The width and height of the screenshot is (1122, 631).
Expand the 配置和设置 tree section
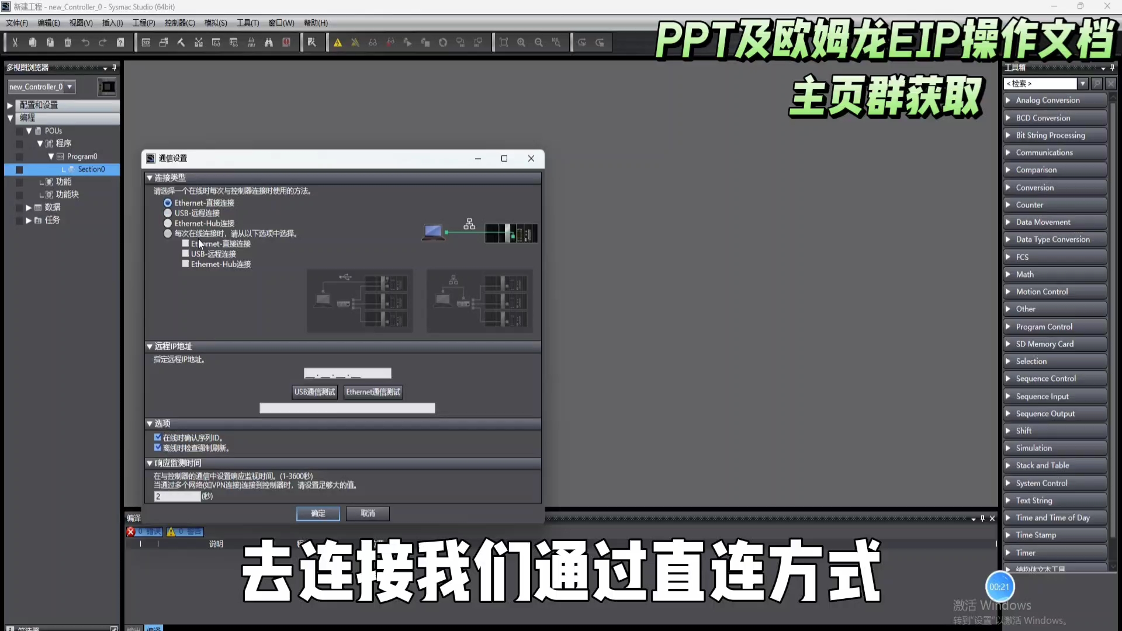(10, 105)
